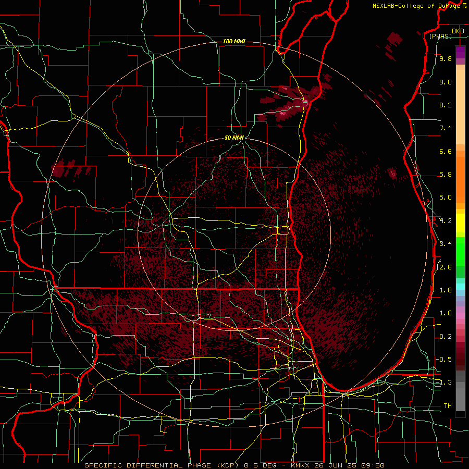Pick the orange segment of the color bar
Image resolution: width=469 pixels, height=469 pixels.
tap(460, 180)
